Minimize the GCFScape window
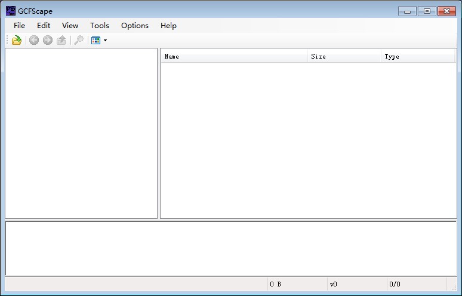The height and width of the screenshot is (296, 462). [x=407, y=11]
